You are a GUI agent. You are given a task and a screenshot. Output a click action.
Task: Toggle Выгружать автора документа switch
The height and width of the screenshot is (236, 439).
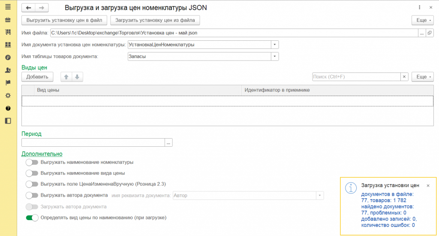click(x=32, y=195)
